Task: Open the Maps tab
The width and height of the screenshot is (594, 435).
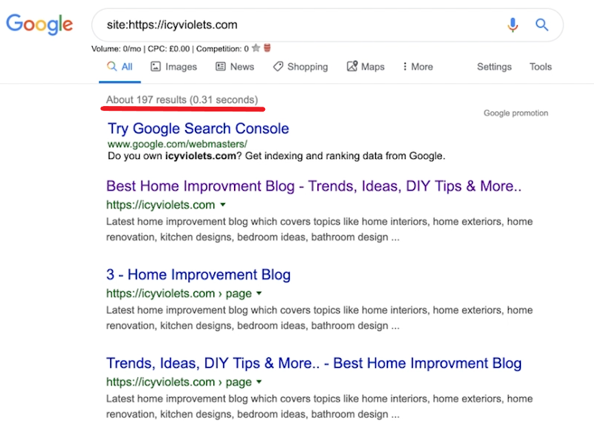Action: [x=365, y=67]
